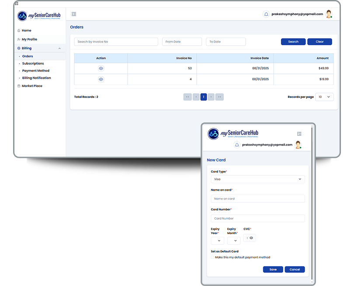The image size is (354, 286).
Task: Go to the last page of order records
Action: [219, 97]
